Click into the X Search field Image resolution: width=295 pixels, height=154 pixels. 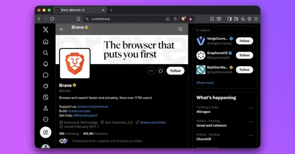[x=225, y=30]
